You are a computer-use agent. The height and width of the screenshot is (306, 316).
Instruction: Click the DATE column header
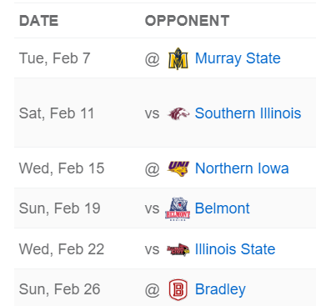(39, 21)
